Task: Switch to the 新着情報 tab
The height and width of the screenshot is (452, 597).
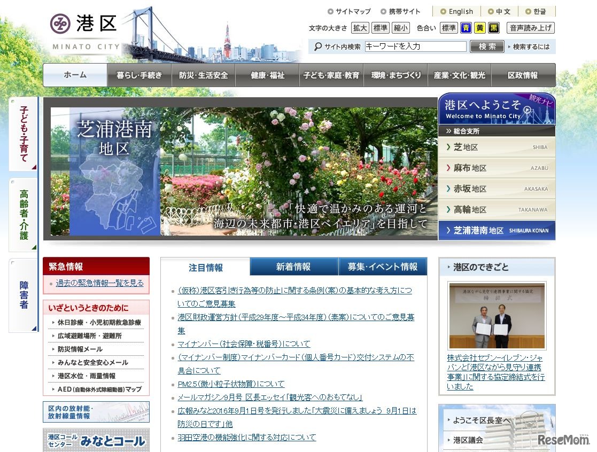Action: coord(294,266)
